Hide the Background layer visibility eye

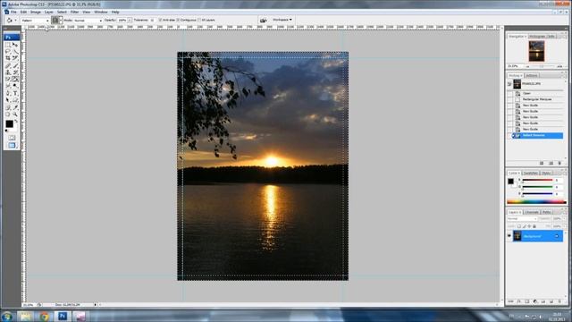point(509,236)
